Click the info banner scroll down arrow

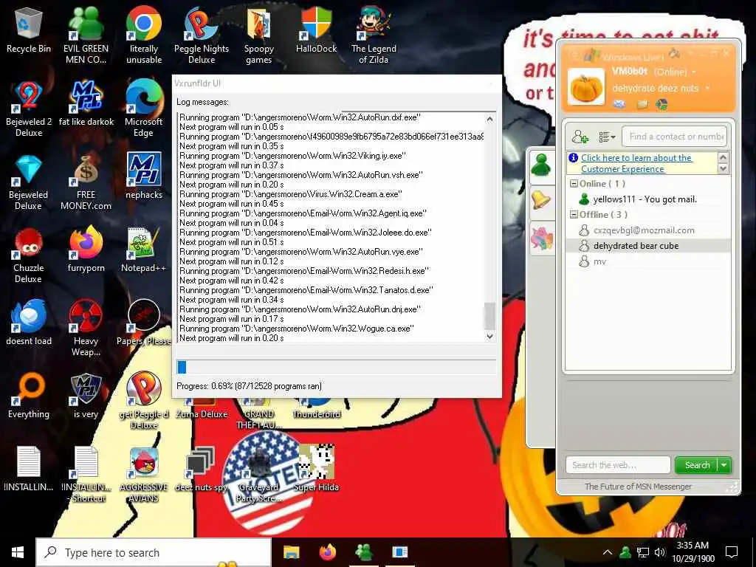pos(723,169)
